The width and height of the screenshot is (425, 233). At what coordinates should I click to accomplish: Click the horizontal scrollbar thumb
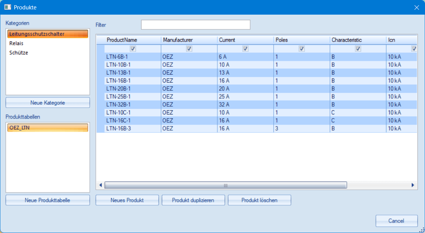pos(226,185)
